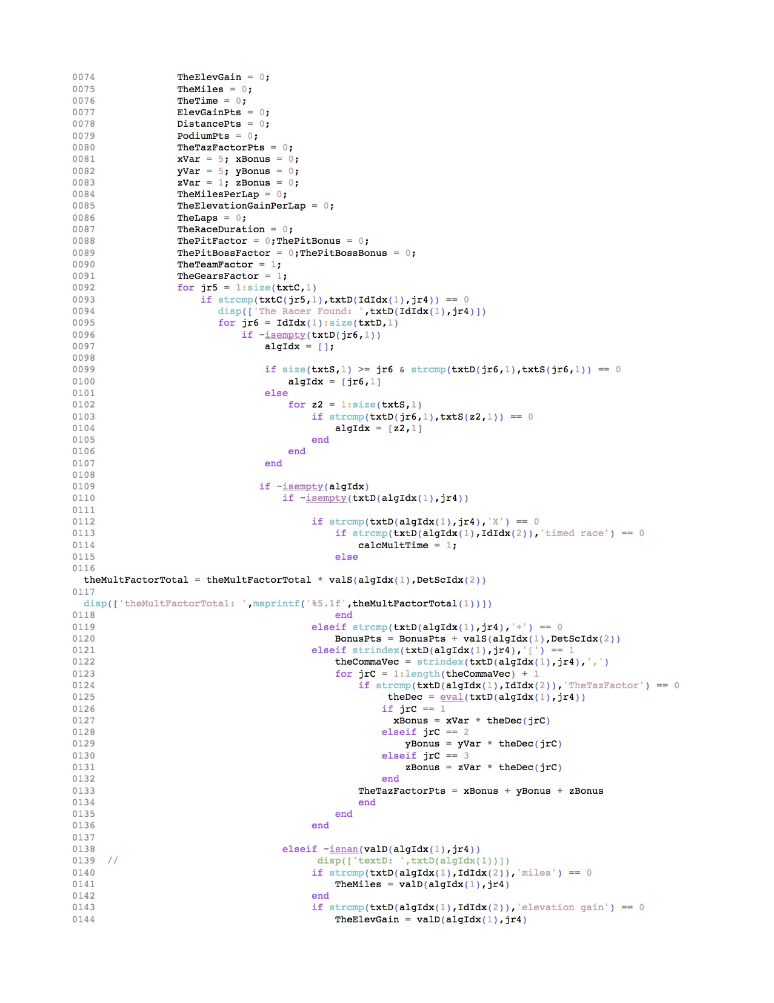This screenshot has height=1003, width=774.
Task: Click BonusPts at start of line 0120
Action: tap(358, 639)
